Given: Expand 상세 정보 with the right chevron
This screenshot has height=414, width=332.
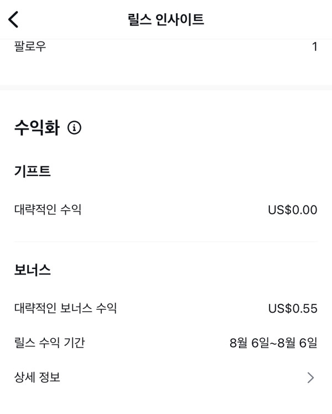Looking at the screenshot, I should tap(311, 378).
